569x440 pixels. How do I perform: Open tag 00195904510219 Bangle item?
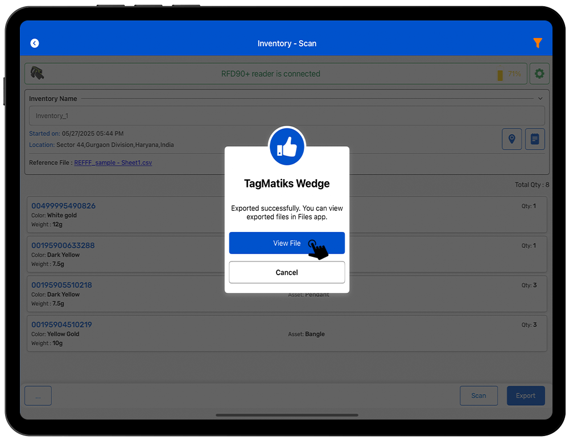pyautogui.click(x=61, y=325)
